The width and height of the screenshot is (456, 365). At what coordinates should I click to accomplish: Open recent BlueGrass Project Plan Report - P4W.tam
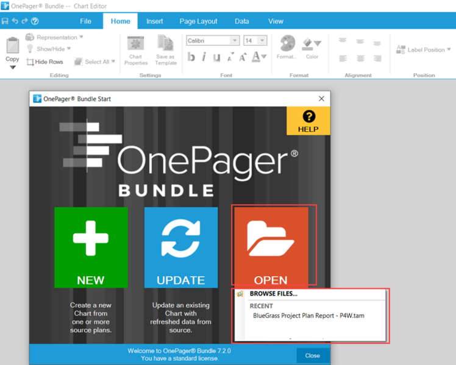tap(308, 316)
